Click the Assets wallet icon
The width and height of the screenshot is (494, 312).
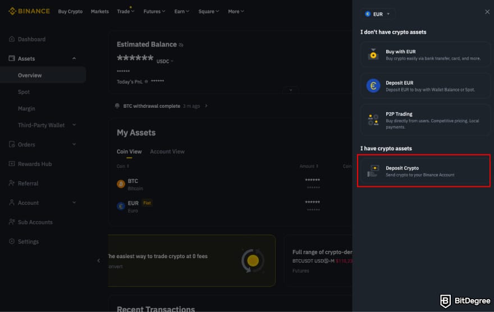pyautogui.click(x=12, y=58)
